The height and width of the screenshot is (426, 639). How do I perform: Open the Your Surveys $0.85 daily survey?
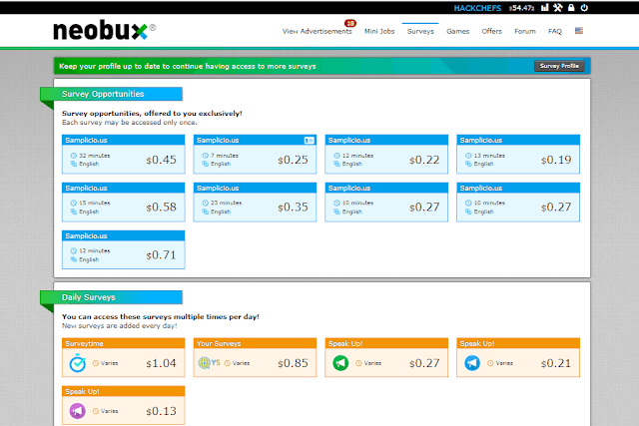[256, 357]
